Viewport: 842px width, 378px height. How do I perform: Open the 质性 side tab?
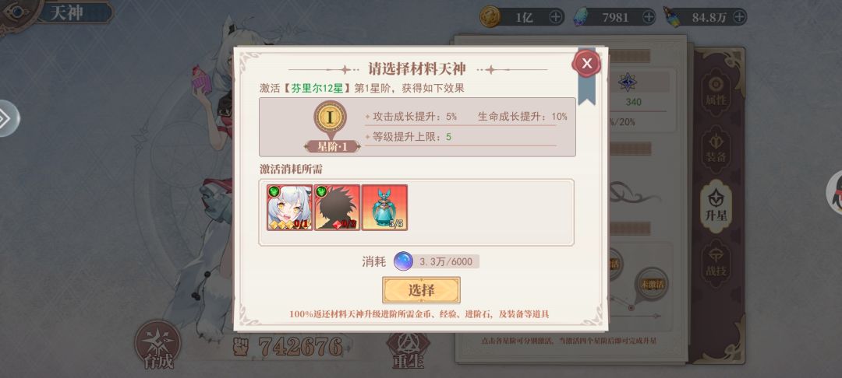(x=716, y=93)
